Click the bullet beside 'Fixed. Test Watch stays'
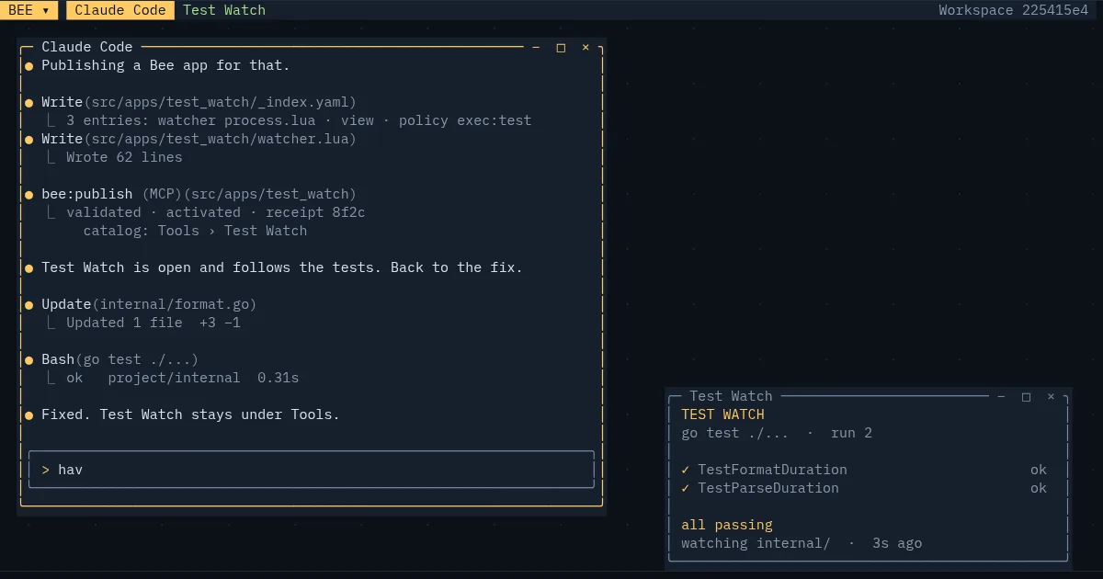Viewport: 1103px width, 579px height. (29, 415)
